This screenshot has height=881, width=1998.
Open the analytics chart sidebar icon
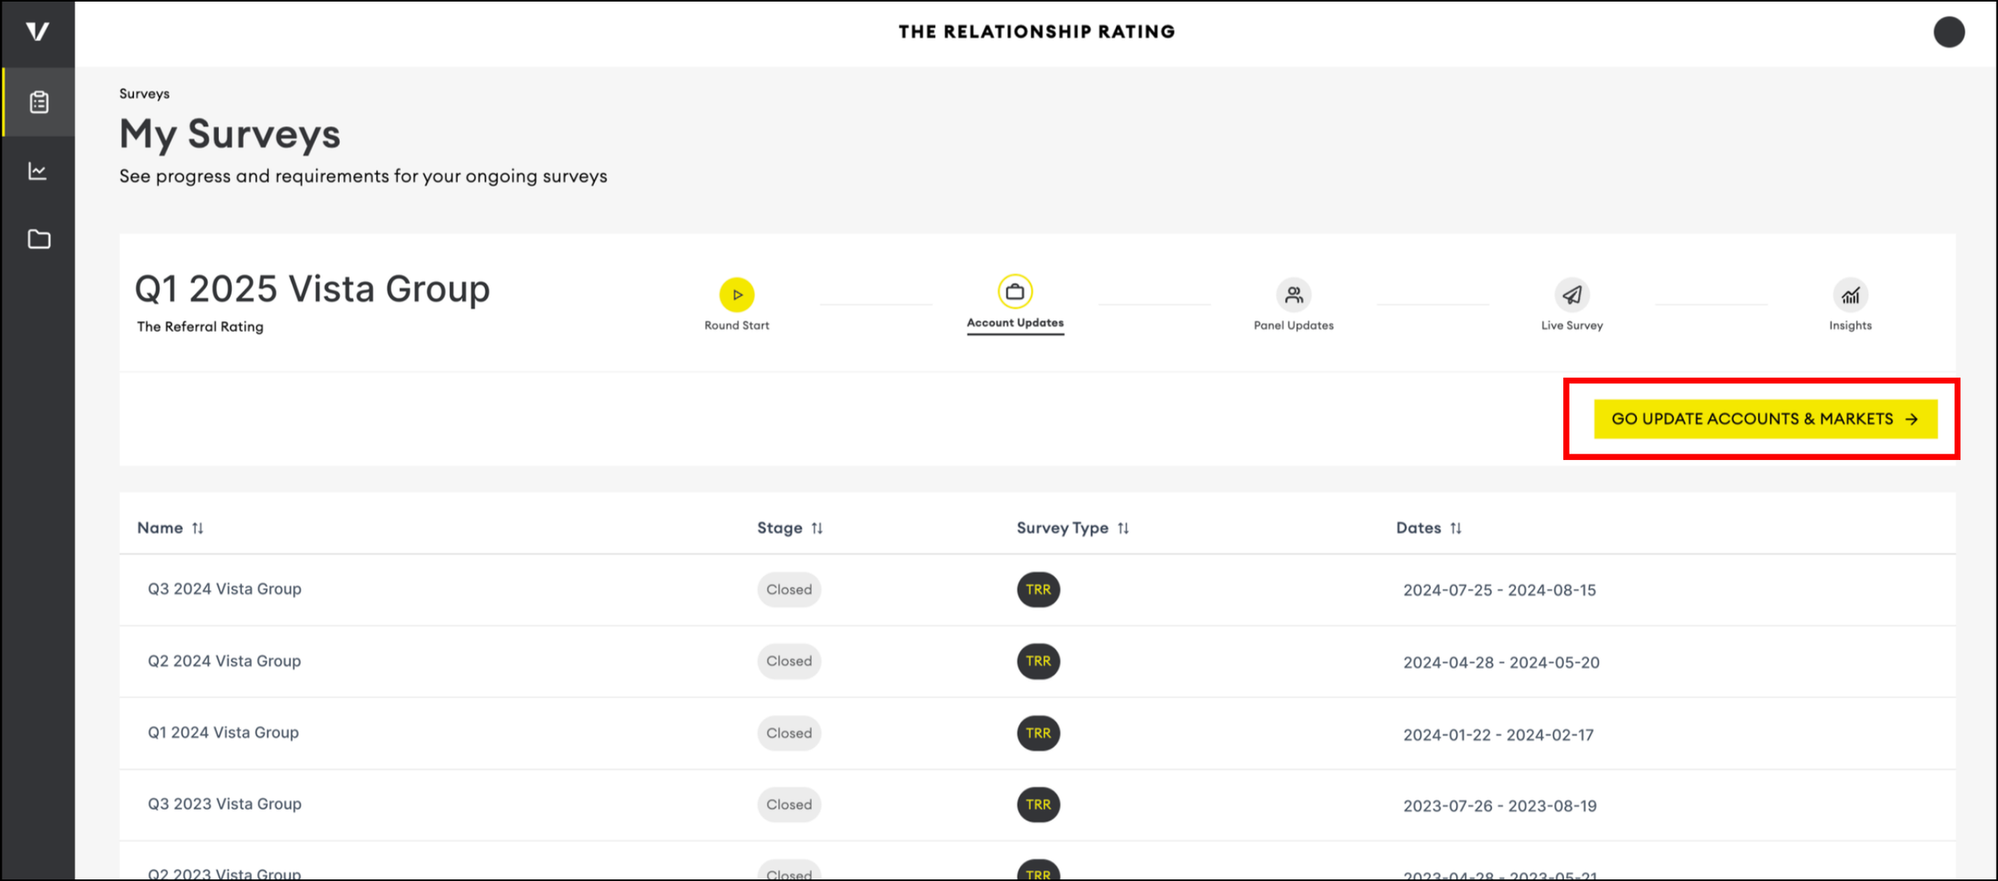point(38,171)
